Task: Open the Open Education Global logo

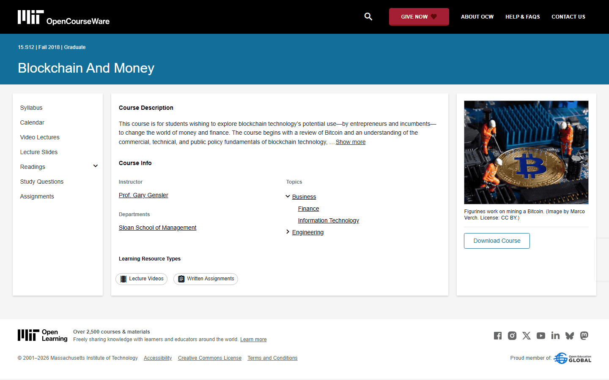Action: click(x=573, y=358)
